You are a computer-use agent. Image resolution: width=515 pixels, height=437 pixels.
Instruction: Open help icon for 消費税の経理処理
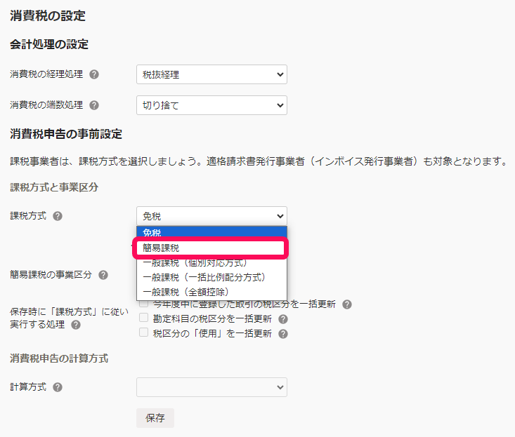(94, 74)
